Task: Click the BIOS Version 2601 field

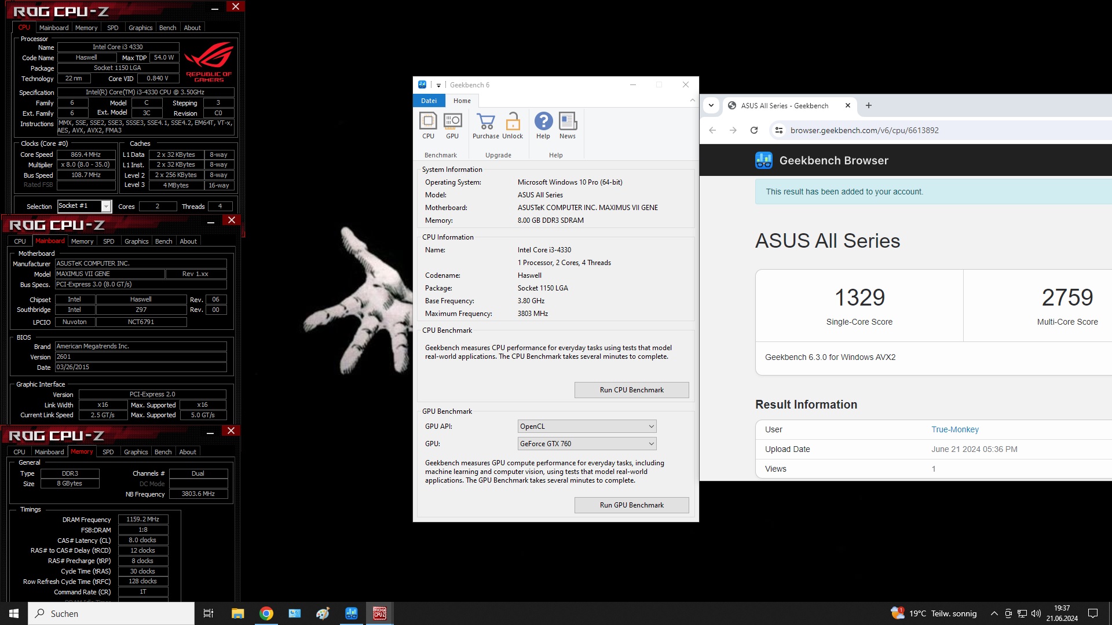Action: click(141, 356)
